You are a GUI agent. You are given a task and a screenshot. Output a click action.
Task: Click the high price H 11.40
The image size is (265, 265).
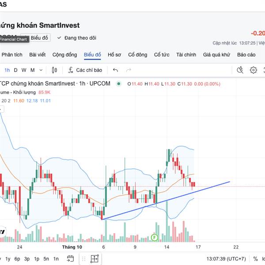click(x=152, y=84)
